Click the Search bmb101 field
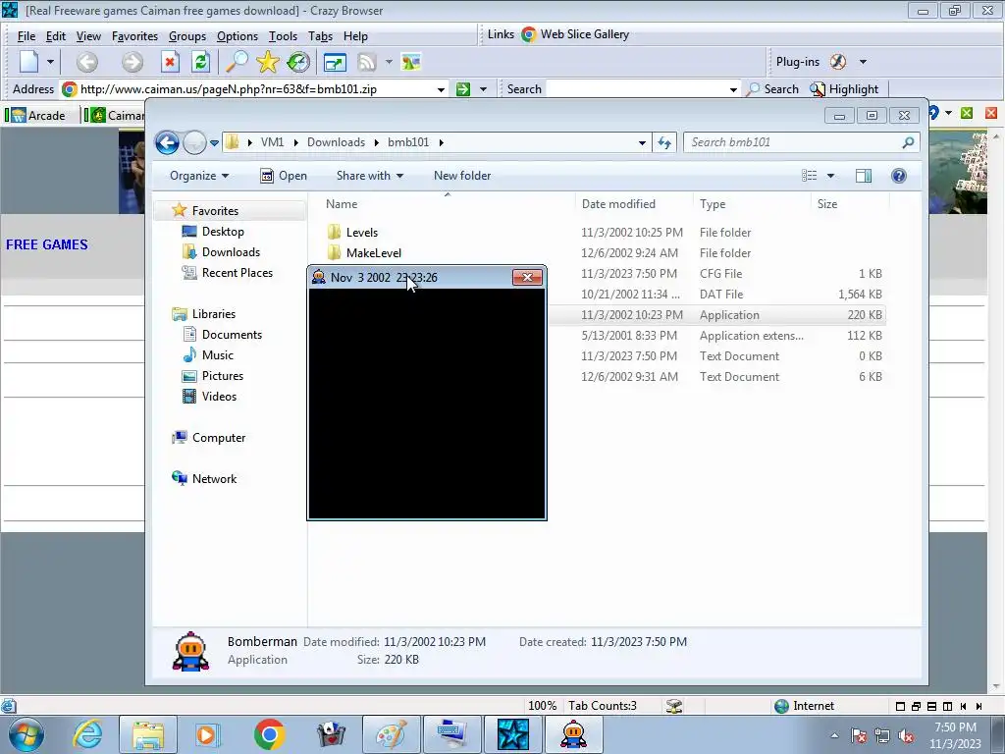The height and width of the screenshot is (754, 1005). point(801,142)
